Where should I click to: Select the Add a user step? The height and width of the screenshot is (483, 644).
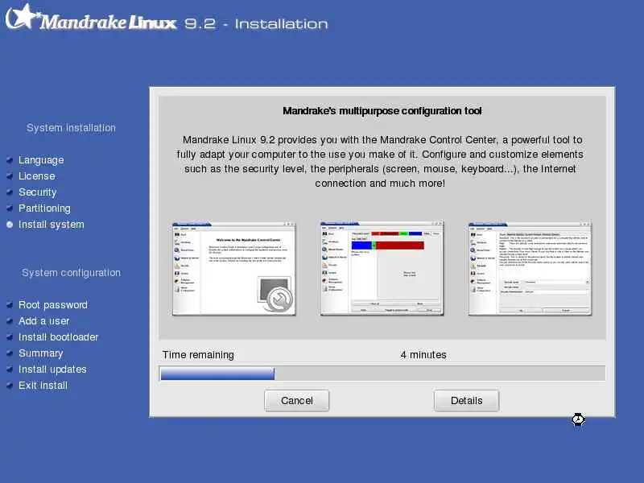coord(44,320)
